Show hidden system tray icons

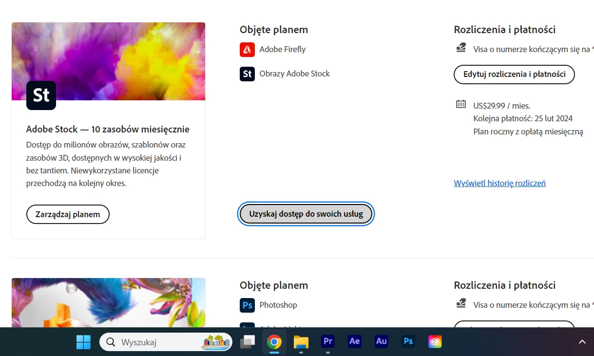582,342
